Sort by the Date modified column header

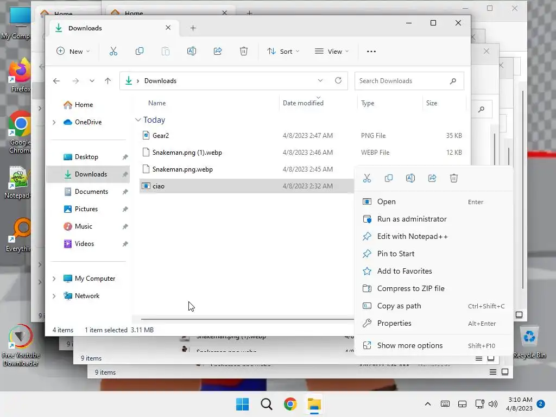303,103
